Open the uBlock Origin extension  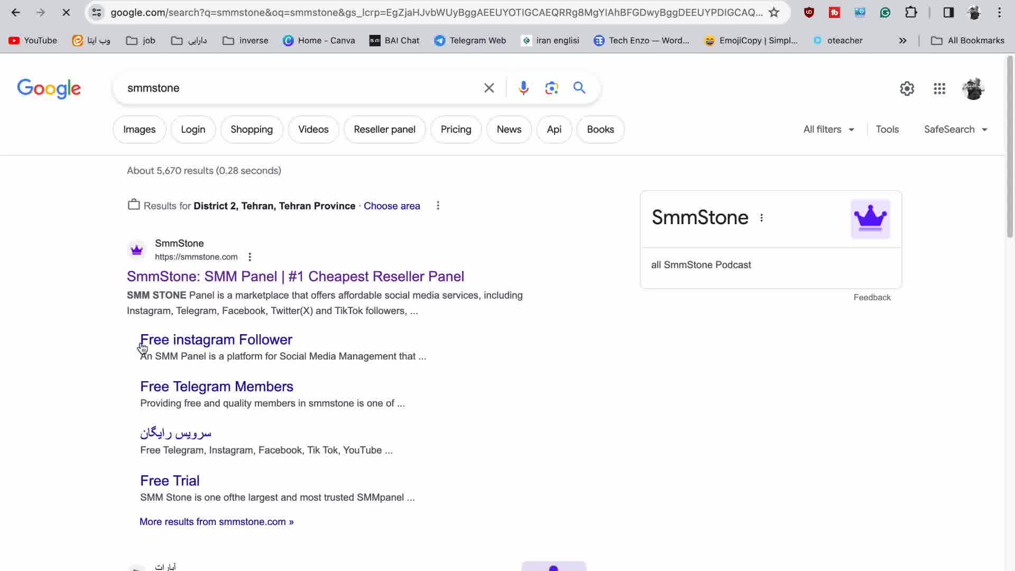[x=809, y=12]
